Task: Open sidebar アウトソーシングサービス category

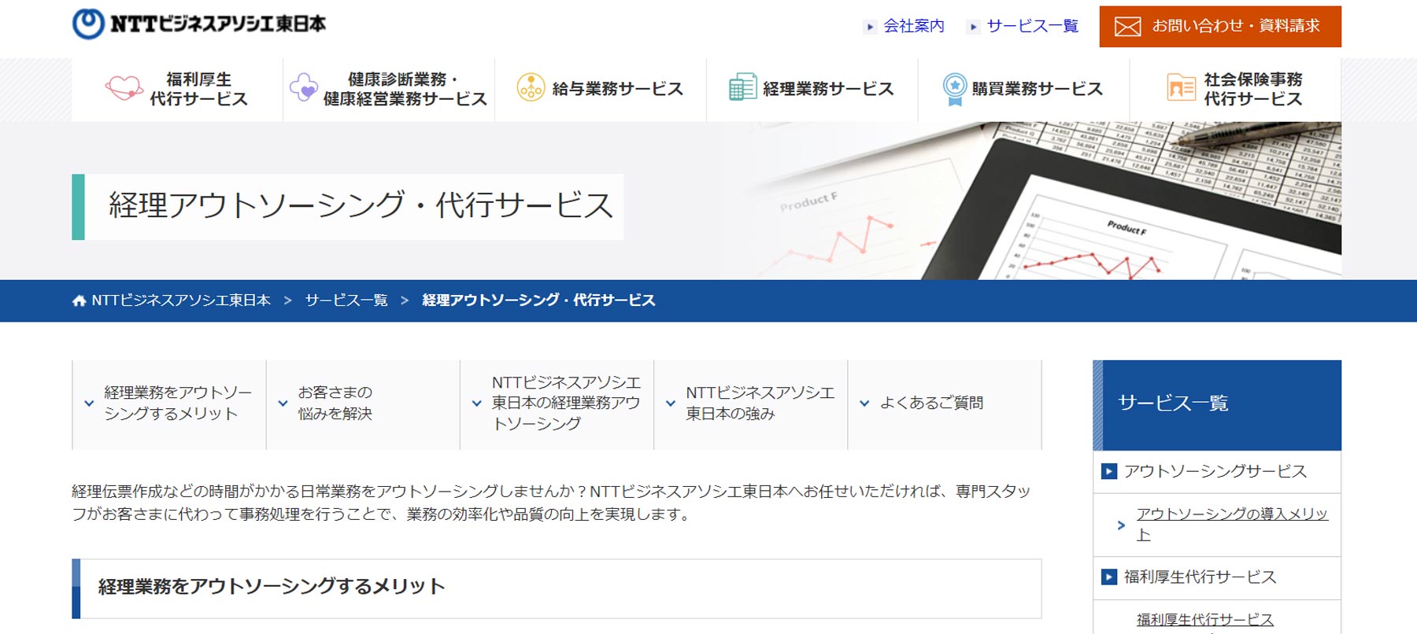Action: click(1217, 472)
